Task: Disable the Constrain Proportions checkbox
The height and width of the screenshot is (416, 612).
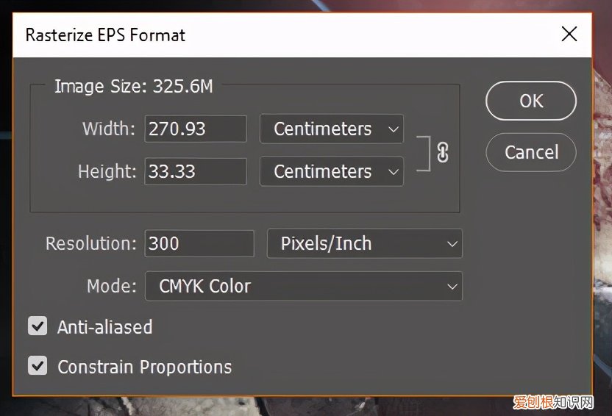Action: (x=38, y=366)
